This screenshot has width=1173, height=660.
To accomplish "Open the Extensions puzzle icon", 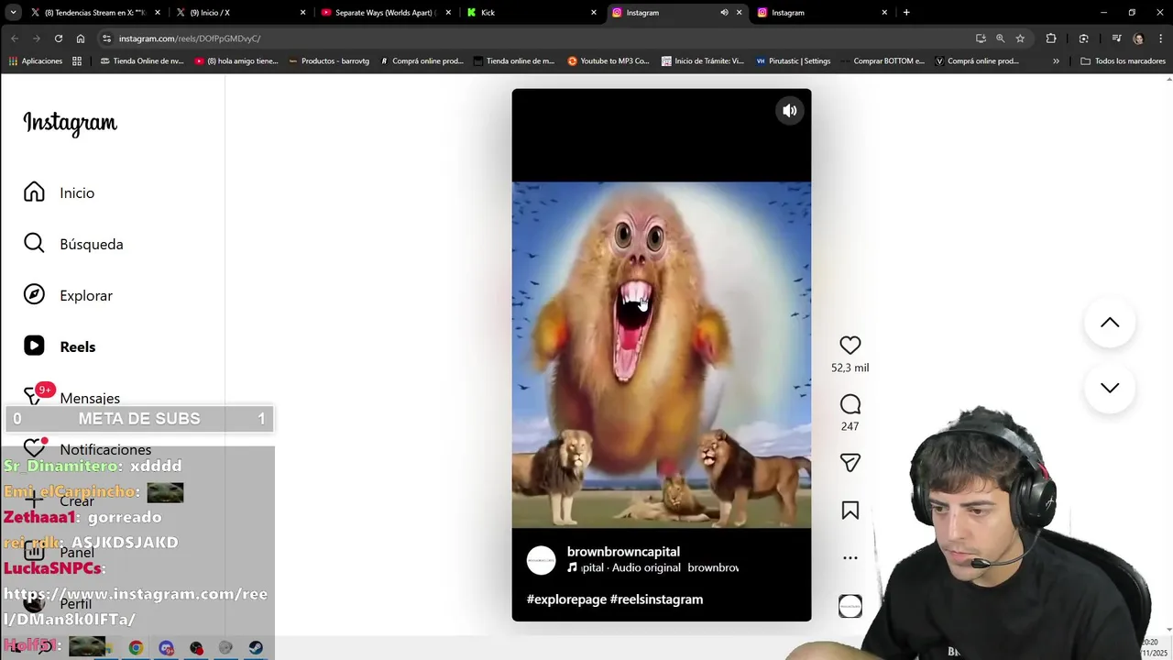I will click(1051, 38).
